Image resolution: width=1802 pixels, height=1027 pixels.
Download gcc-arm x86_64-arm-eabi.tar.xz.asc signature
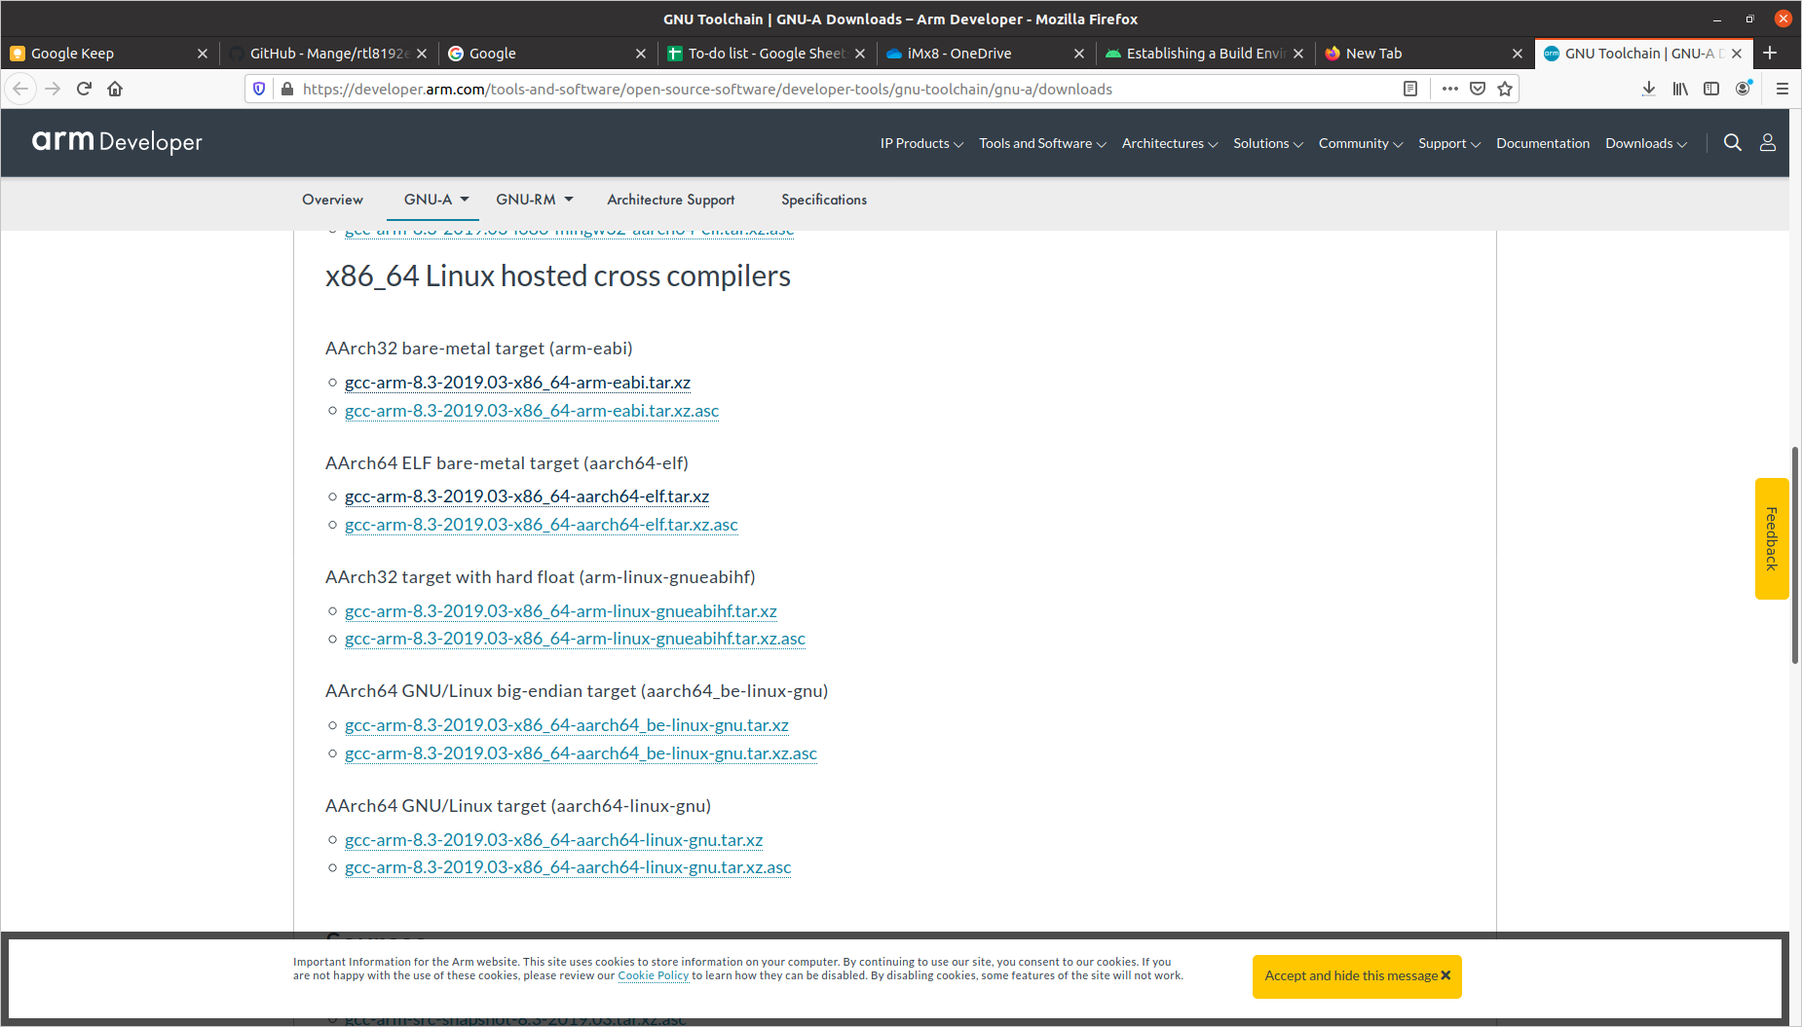click(532, 411)
